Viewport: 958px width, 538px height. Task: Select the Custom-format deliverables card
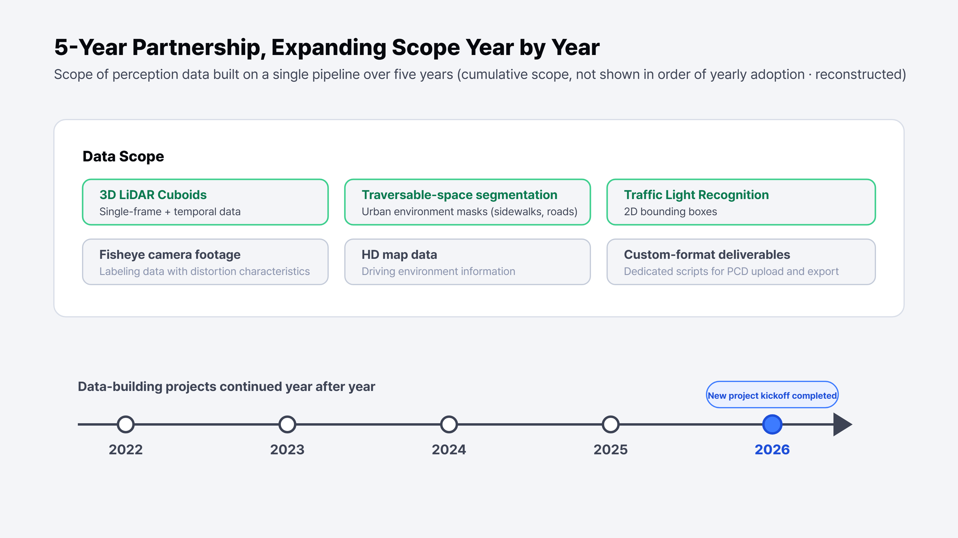pos(741,262)
